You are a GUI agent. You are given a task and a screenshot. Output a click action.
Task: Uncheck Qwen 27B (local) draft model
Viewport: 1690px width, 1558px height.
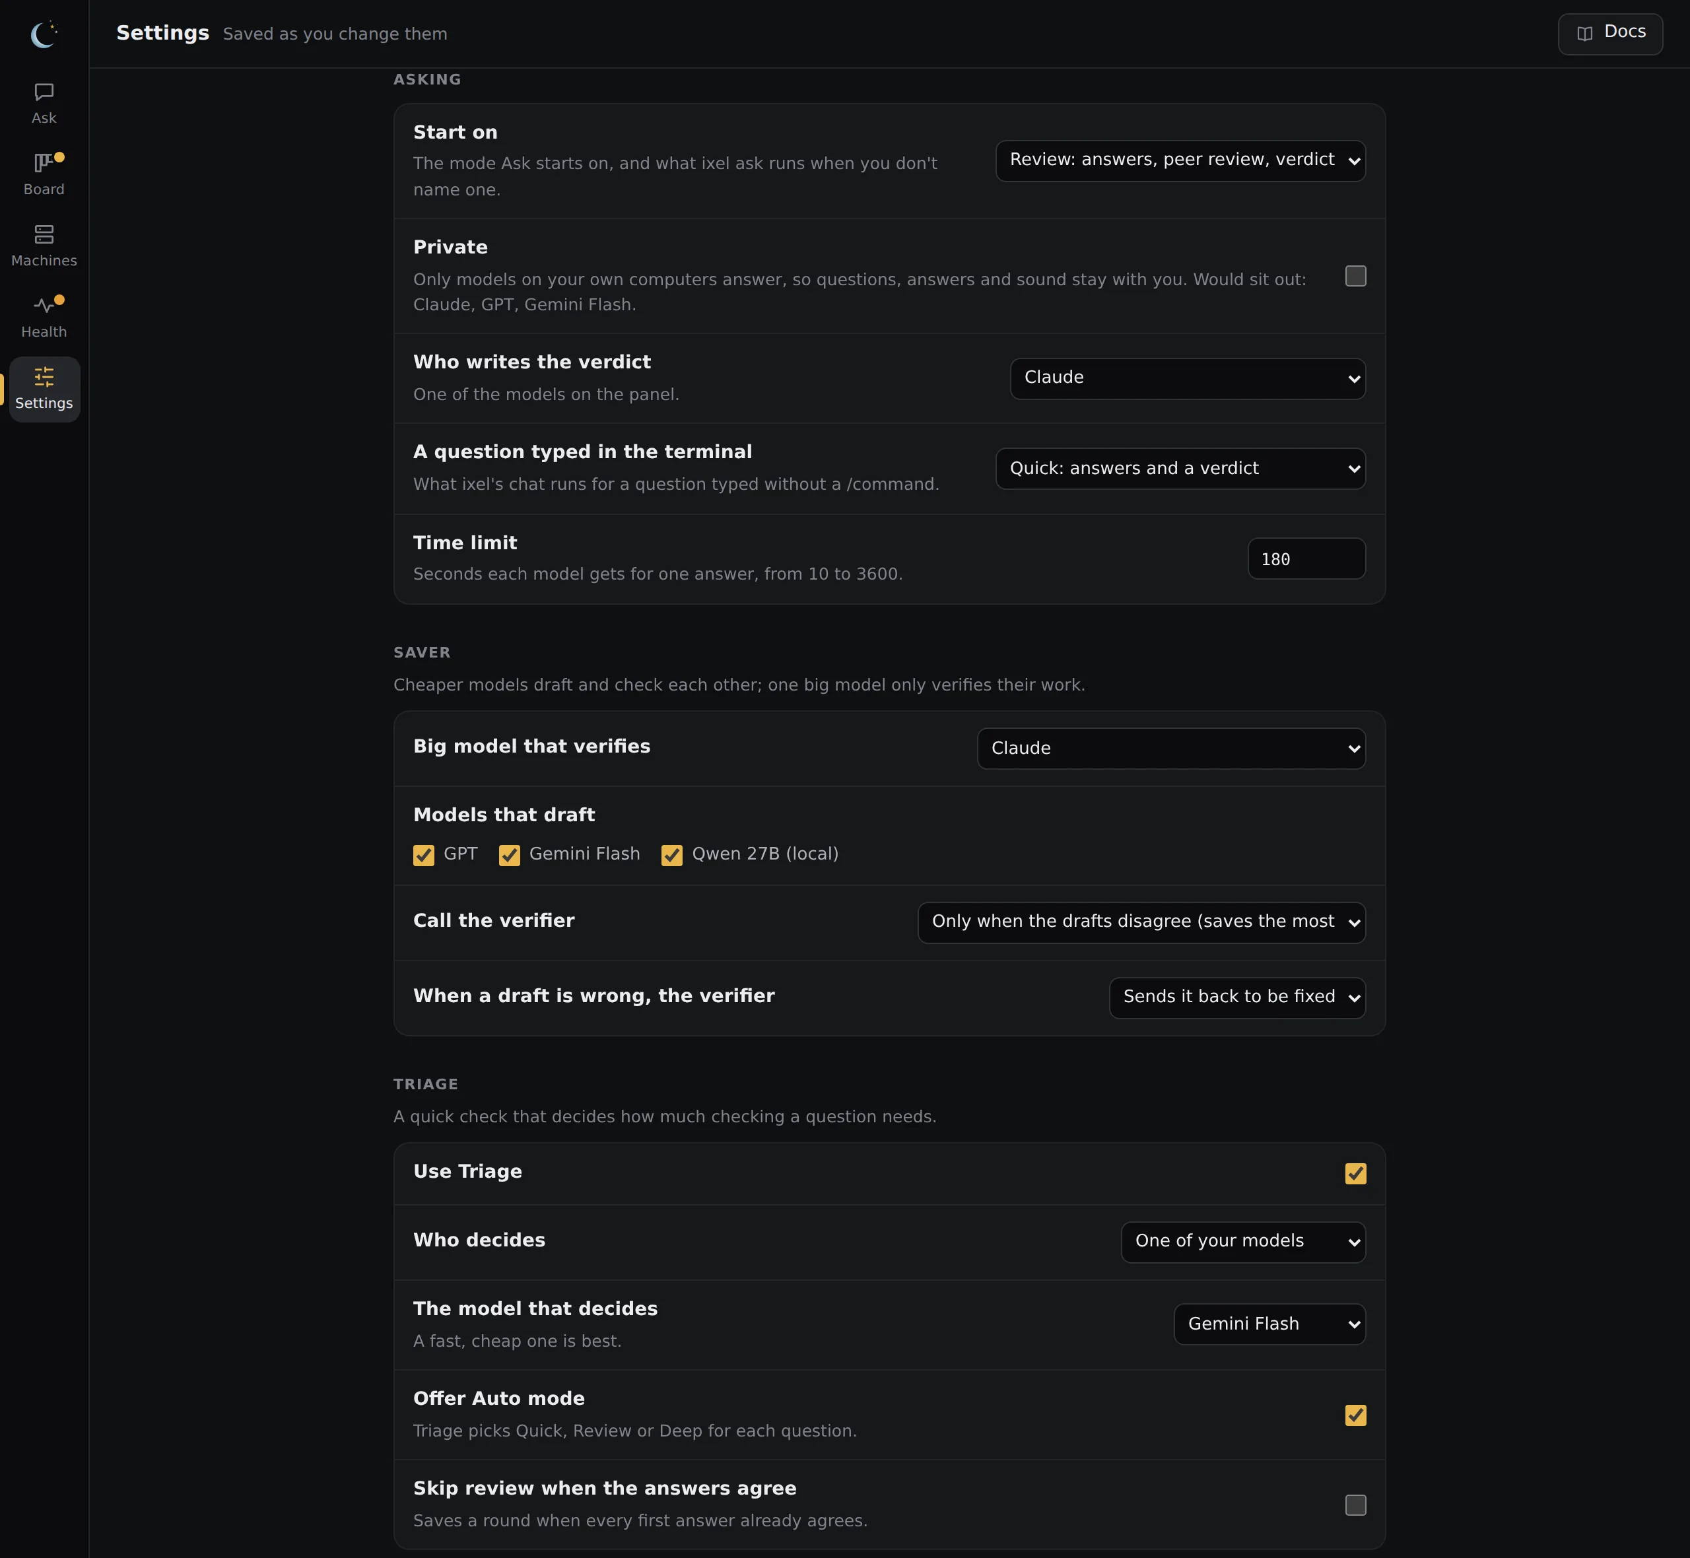[672, 855]
